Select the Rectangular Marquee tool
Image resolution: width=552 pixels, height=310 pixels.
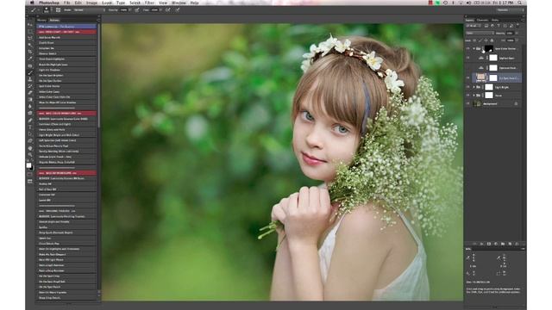pyautogui.click(x=30, y=31)
